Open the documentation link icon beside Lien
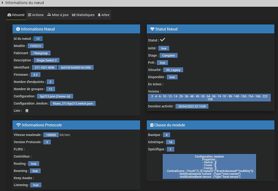Viewport: 278px width, 191px height. [x=27, y=111]
